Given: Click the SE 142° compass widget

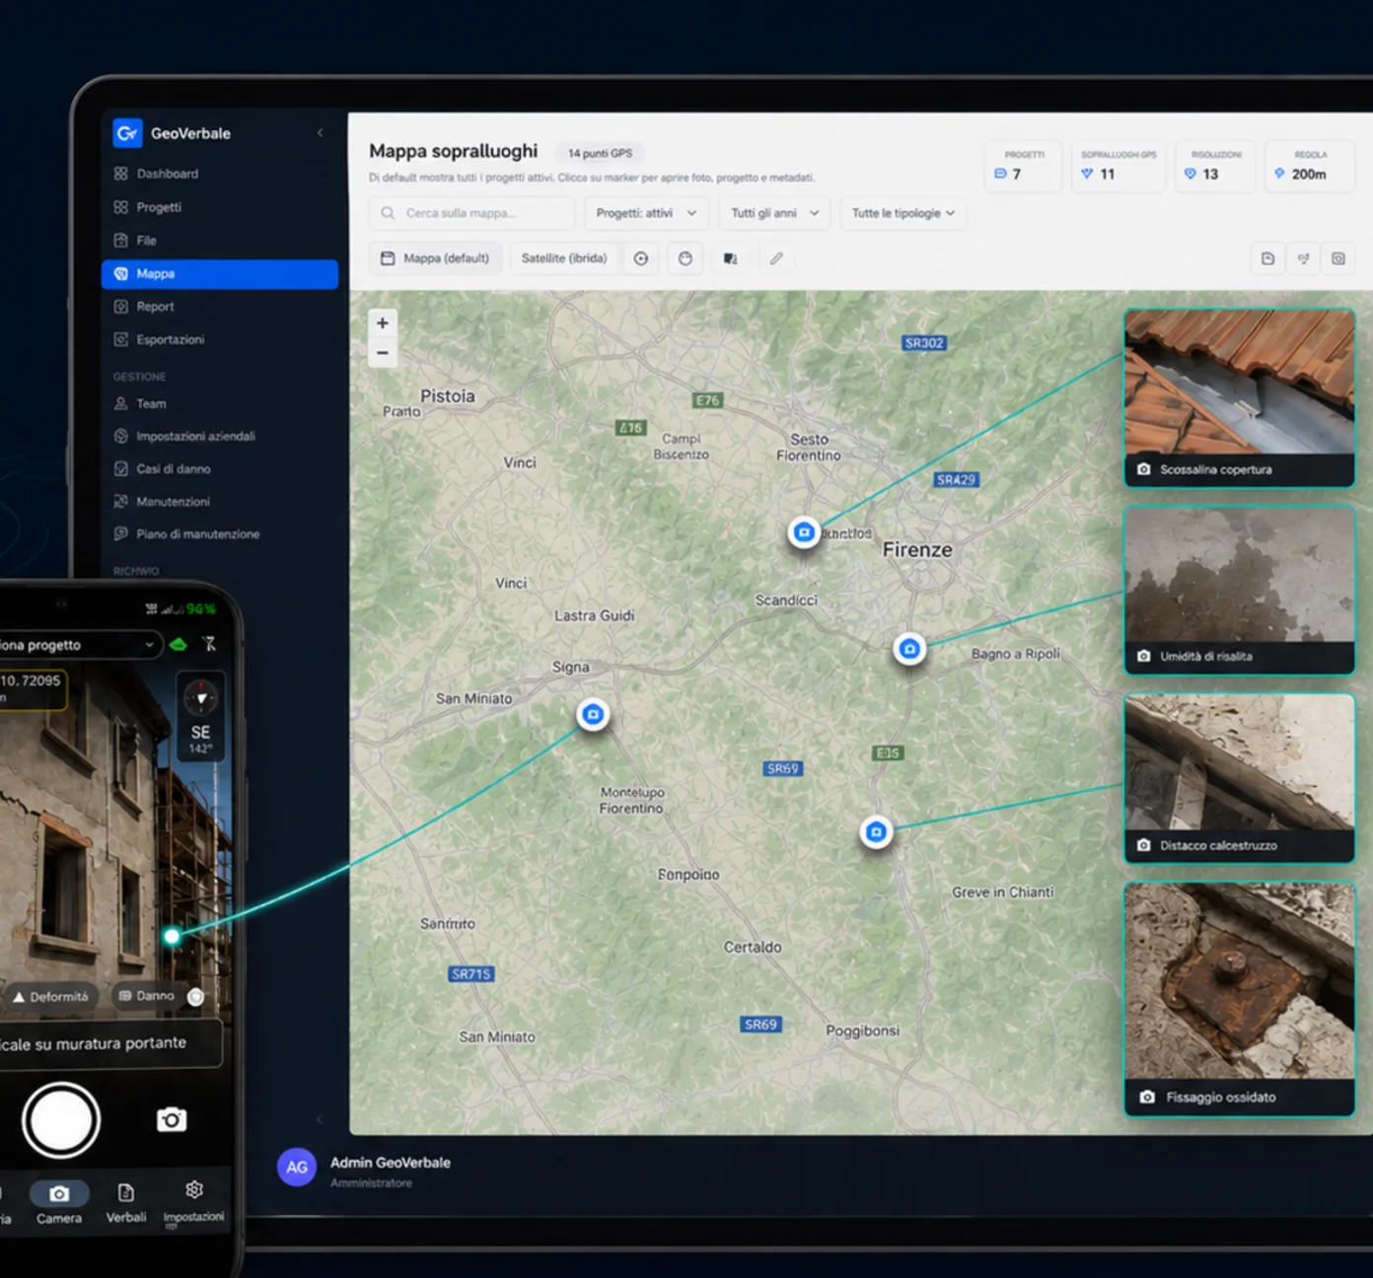Looking at the screenshot, I should point(200,717).
